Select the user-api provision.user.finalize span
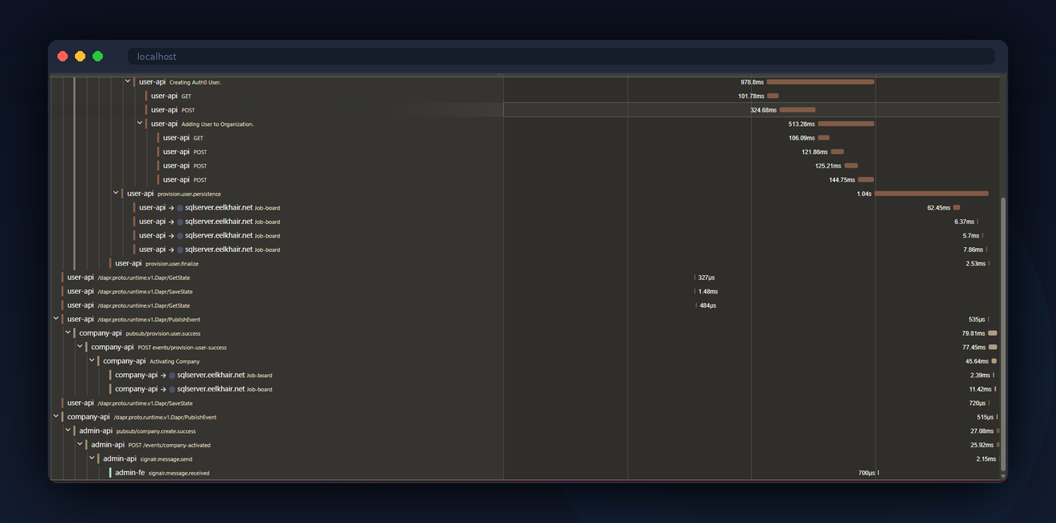Screen dimensions: 1056x523 click(128, 263)
